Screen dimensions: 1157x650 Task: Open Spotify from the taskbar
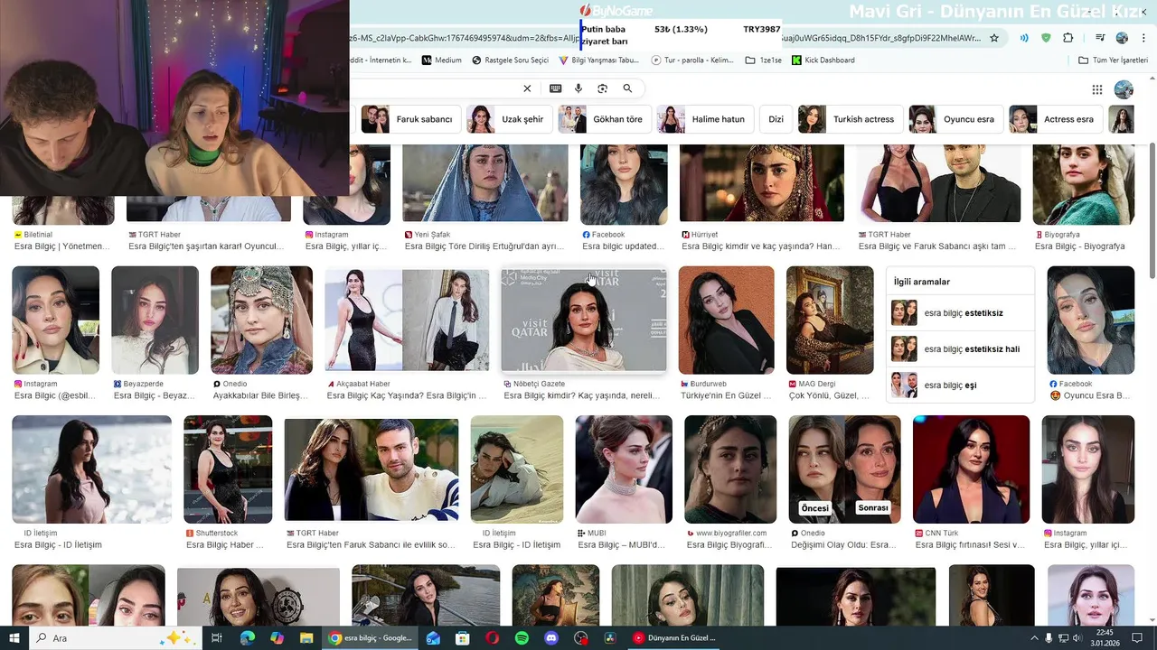(522, 638)
